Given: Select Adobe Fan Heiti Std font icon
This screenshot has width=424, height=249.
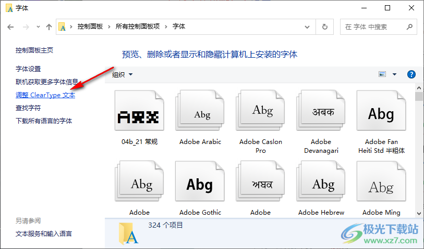Looking at the screenshot, I should (x=381, y=111).
